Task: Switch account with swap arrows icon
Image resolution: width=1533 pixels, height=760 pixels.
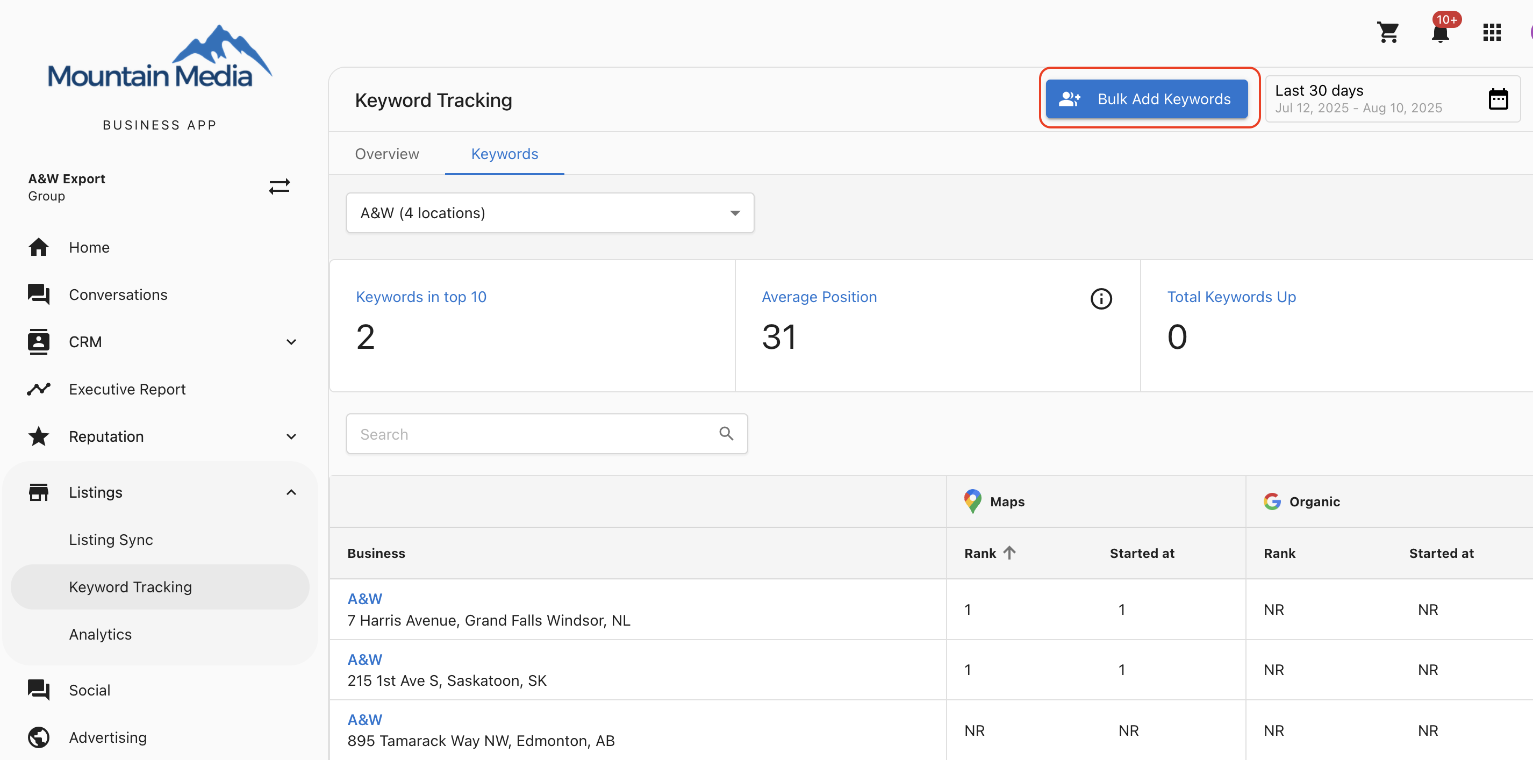Action: 279,187
